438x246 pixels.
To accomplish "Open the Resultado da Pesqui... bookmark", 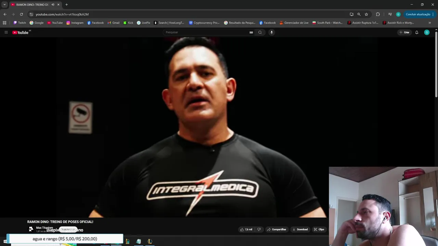I will (x=240, y=23).
